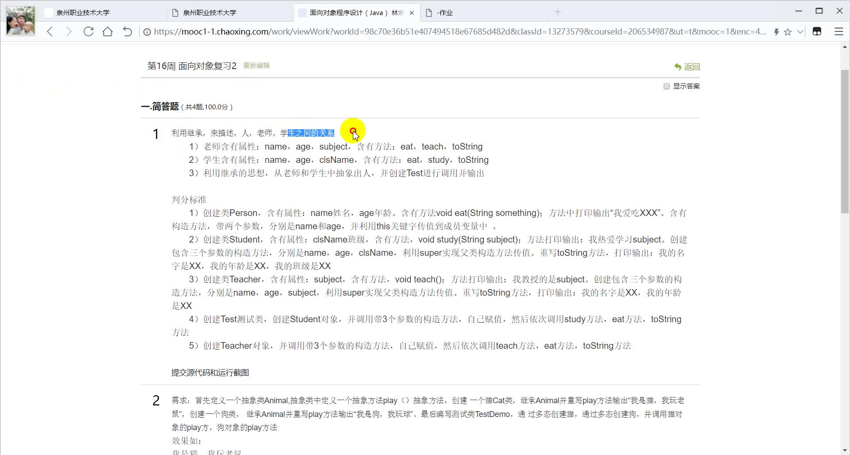Open site information via the info icon
850x455 pixels.
[x=147, y=31]
